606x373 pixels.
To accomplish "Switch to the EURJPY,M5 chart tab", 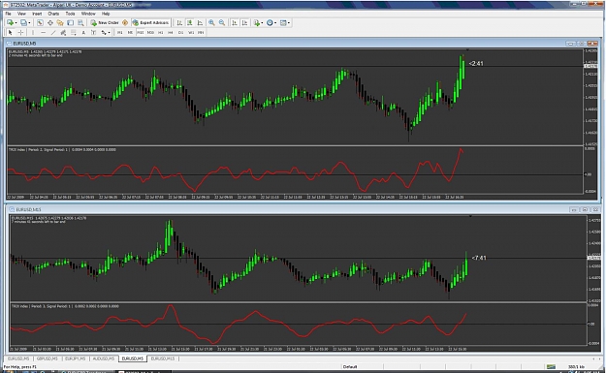I will point(76,358).
